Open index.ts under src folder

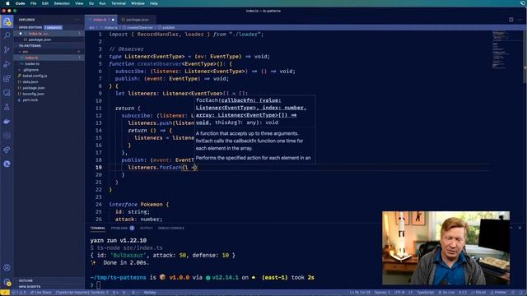pos(49,58)
